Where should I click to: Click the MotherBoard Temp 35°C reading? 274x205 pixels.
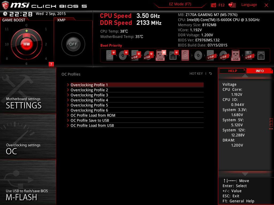click(x=122, y=37)
